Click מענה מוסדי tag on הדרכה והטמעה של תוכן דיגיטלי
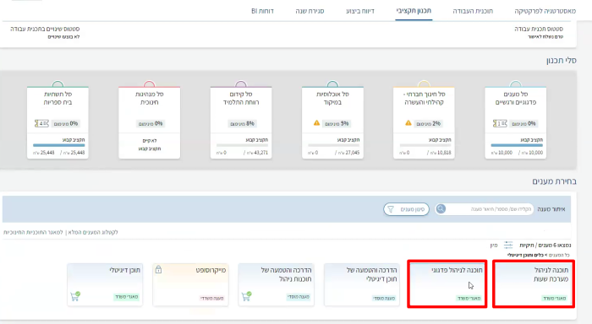 (384, 298)
